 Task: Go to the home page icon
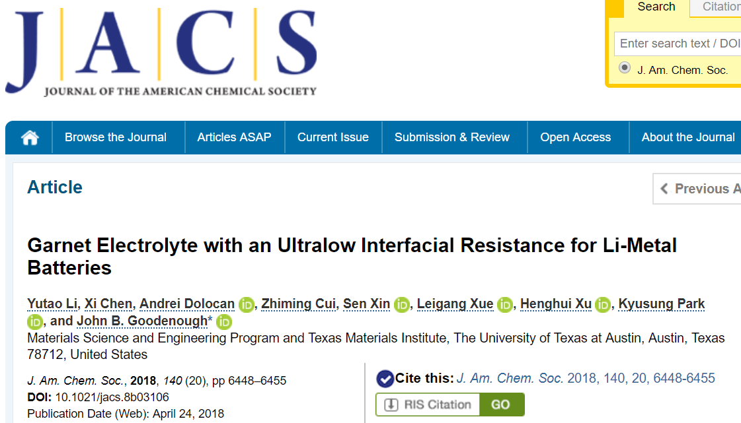pyautogui.click(x=30, y=138)
